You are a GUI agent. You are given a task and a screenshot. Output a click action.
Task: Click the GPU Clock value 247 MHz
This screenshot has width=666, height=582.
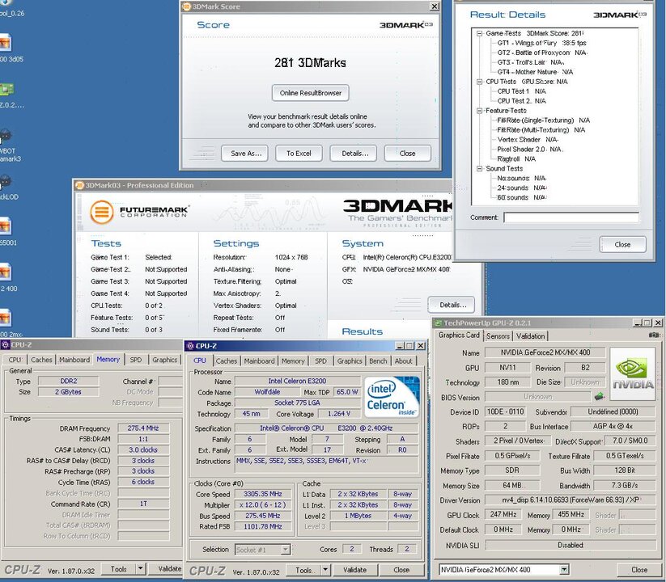pyautogui.click(x=503, y=515)
